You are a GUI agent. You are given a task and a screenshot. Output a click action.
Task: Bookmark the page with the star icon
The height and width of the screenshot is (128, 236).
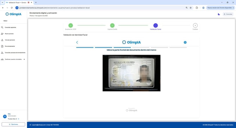tap(191, 8)
